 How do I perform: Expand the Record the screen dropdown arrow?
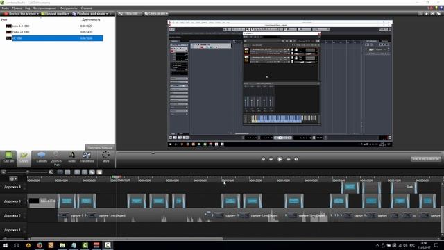point(38,14)
